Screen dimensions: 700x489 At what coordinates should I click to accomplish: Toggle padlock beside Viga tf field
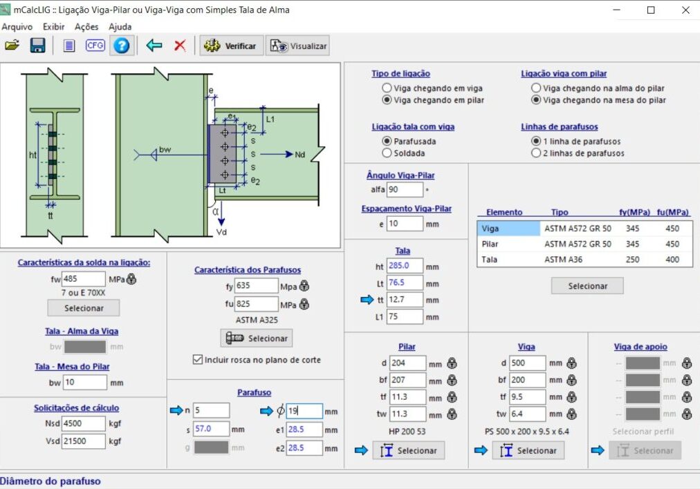571,397
